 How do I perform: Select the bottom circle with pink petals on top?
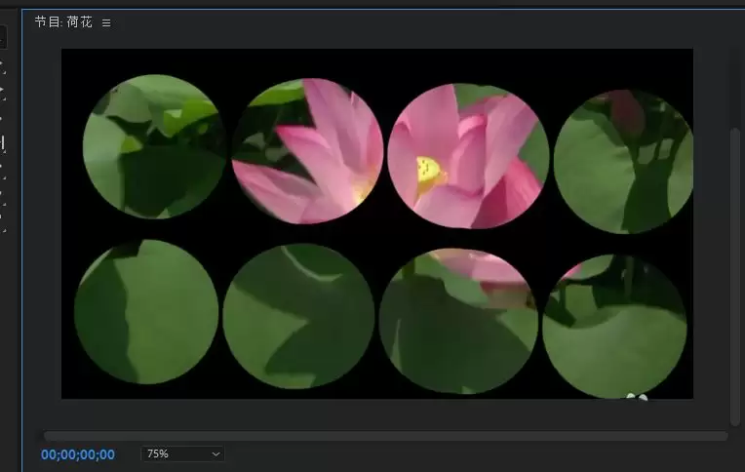coord(459,321)
